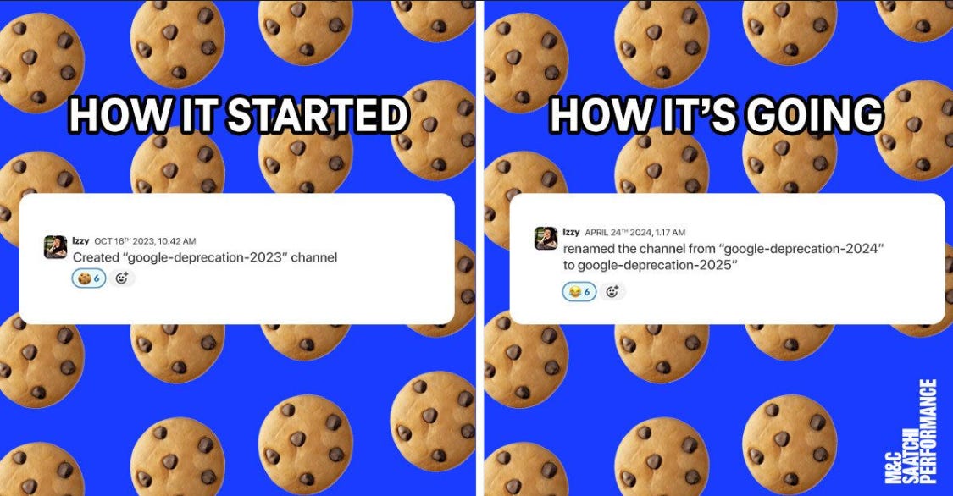
Task: Click "renamed the channel from" text
Action: point(640,248)
